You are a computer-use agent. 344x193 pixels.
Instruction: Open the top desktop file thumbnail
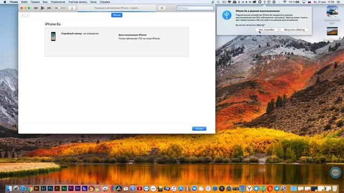(332, 11)
